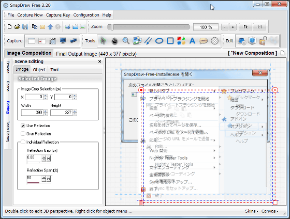Uncheck the Use Reflection checkbox
The image size is (290, 219).
[x=23, y=126]
